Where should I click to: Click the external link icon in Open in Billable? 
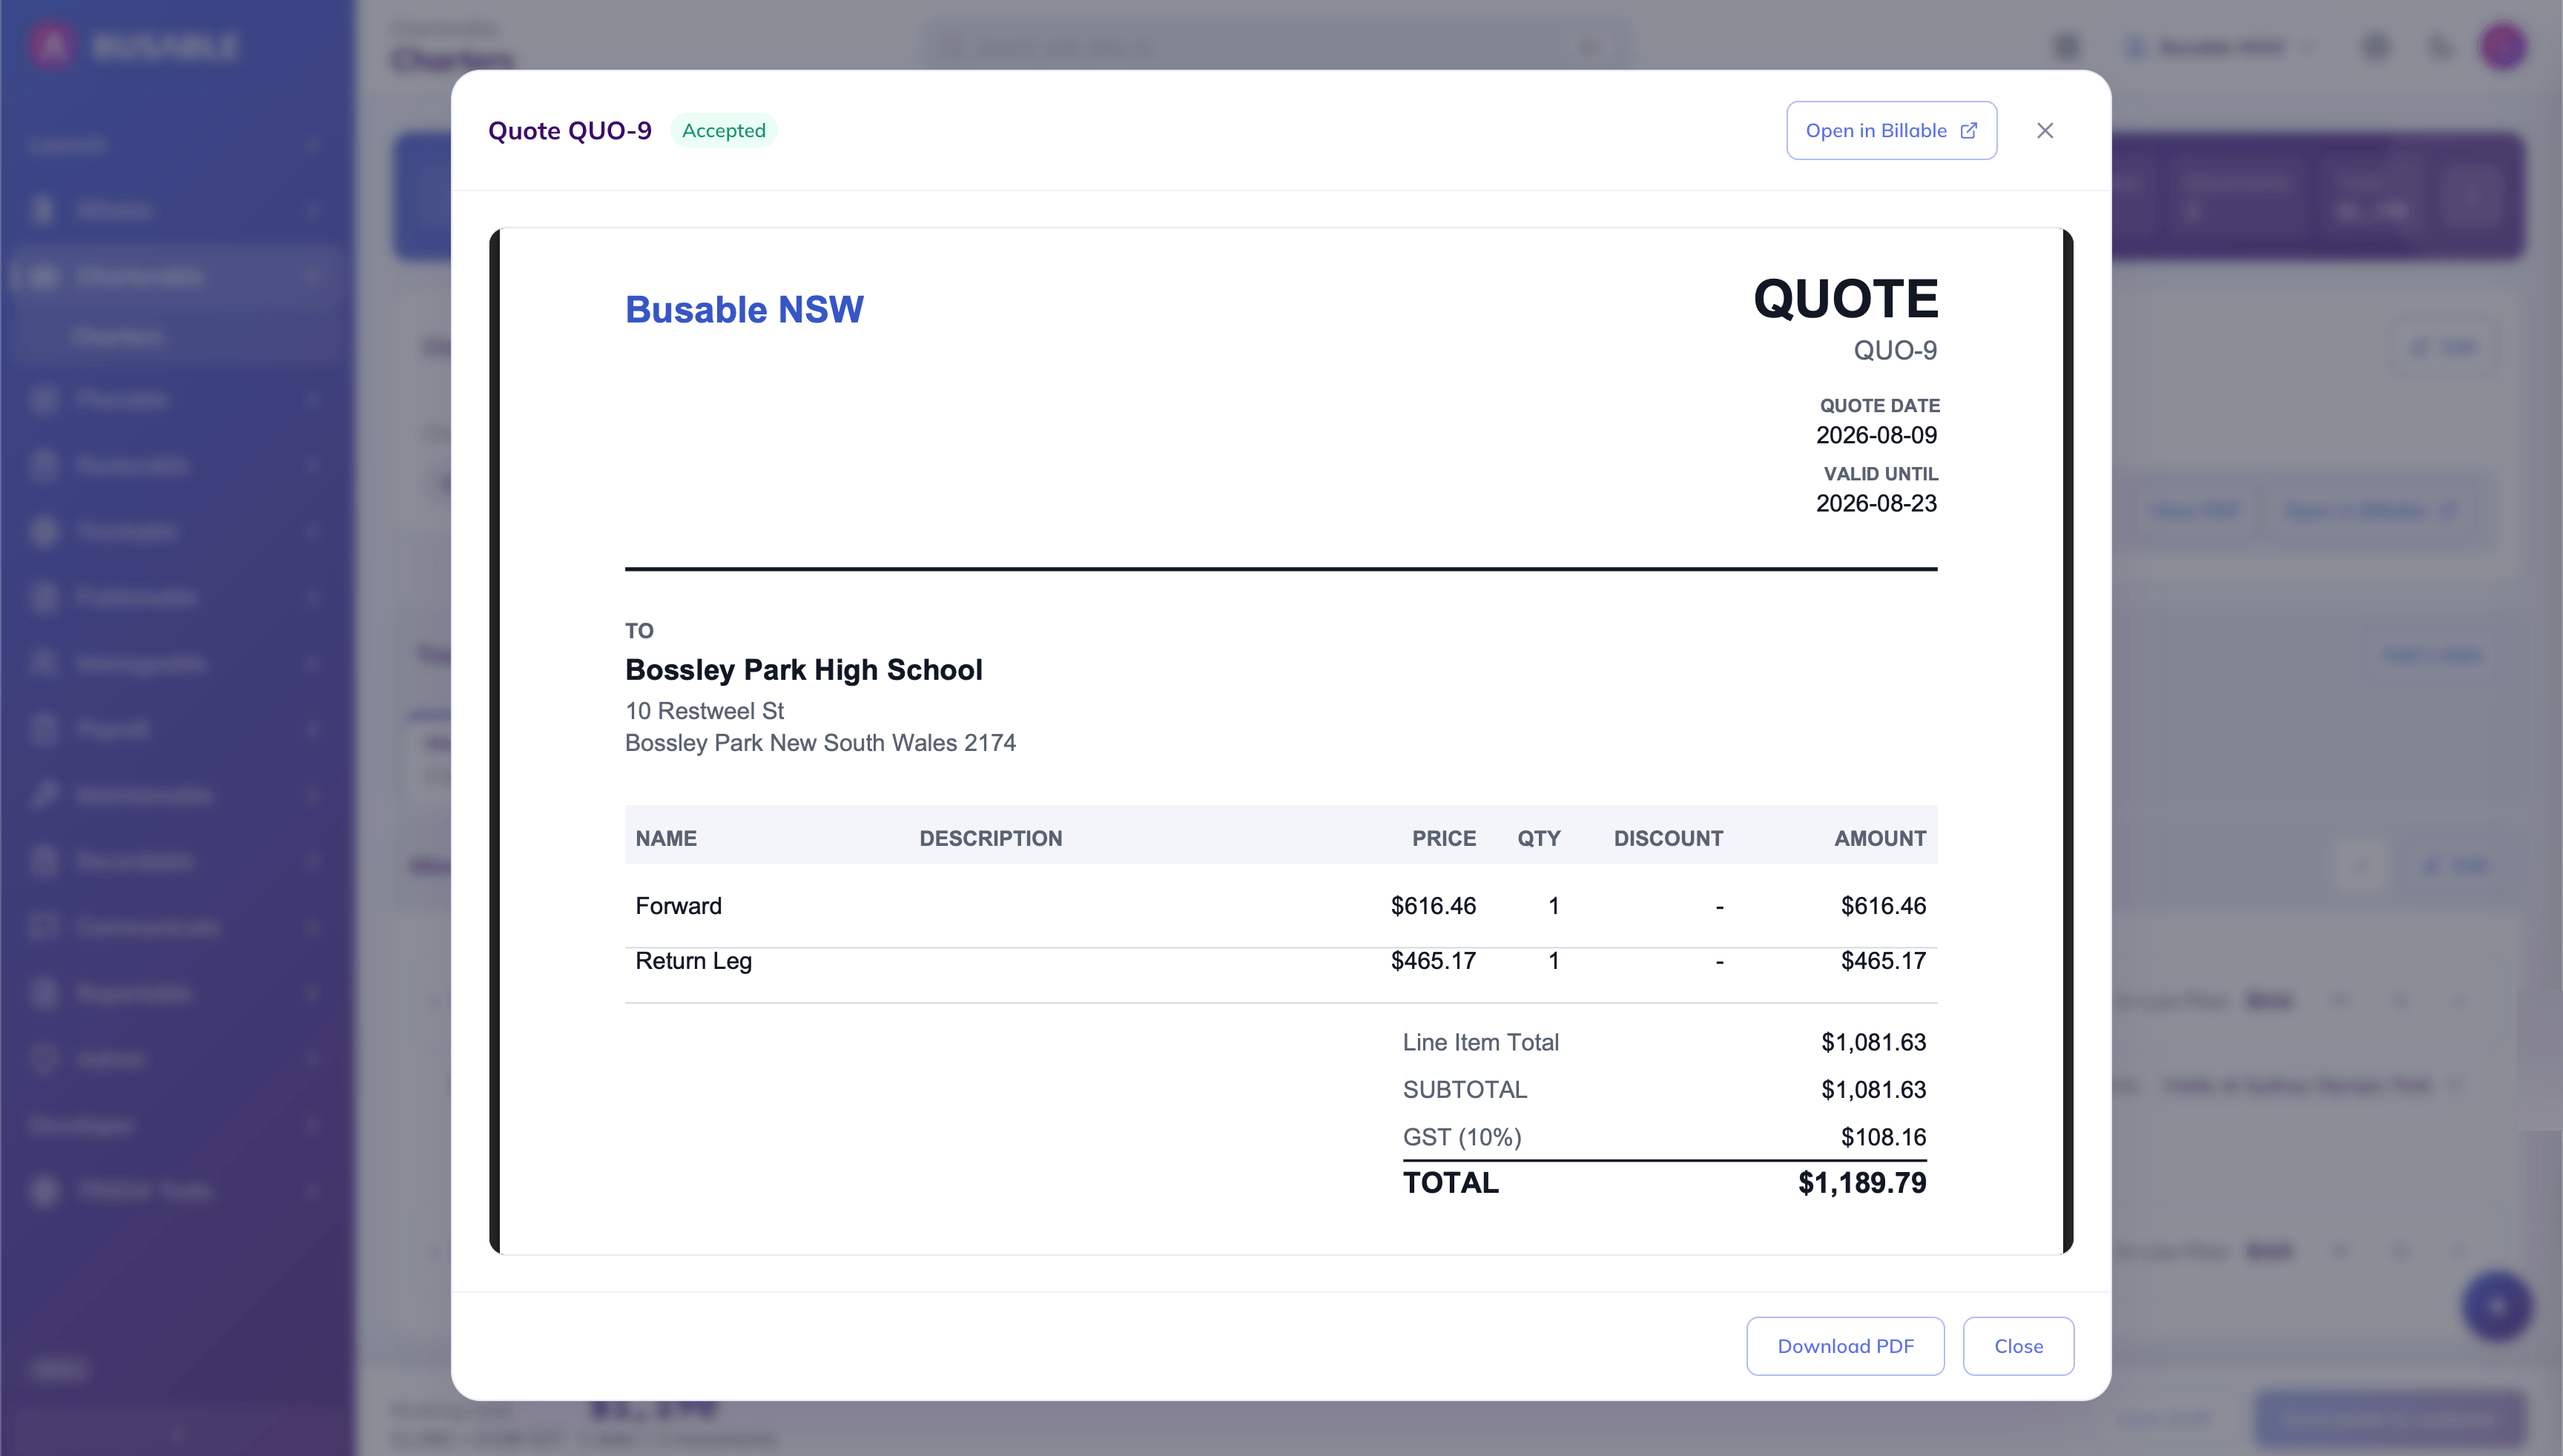tap(1967, 130)
